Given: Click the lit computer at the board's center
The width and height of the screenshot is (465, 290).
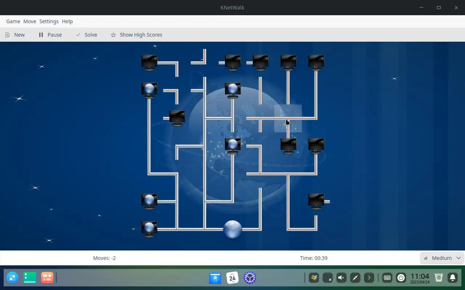Looking at the screenshot, I should pos(232,146).
